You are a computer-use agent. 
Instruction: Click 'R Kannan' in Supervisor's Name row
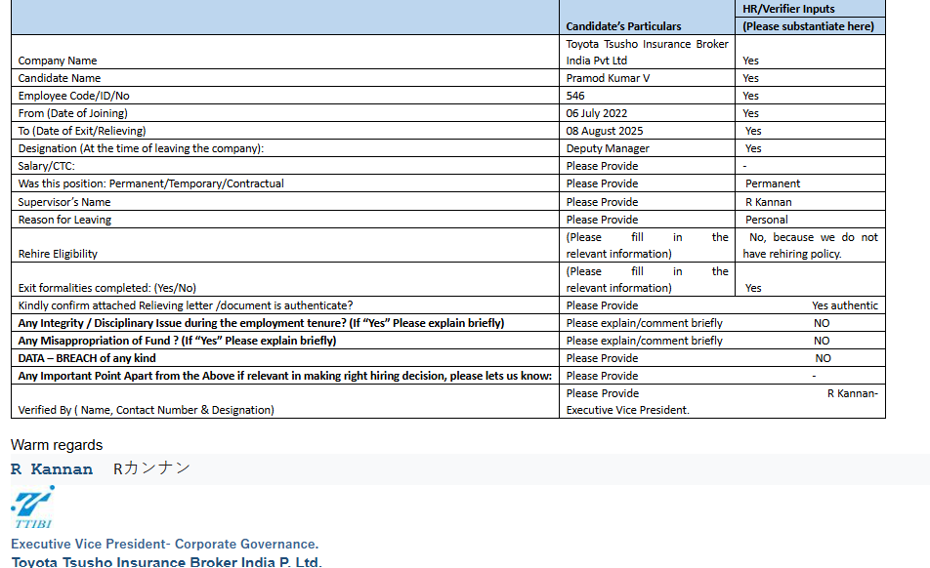(x=768, y=202)
